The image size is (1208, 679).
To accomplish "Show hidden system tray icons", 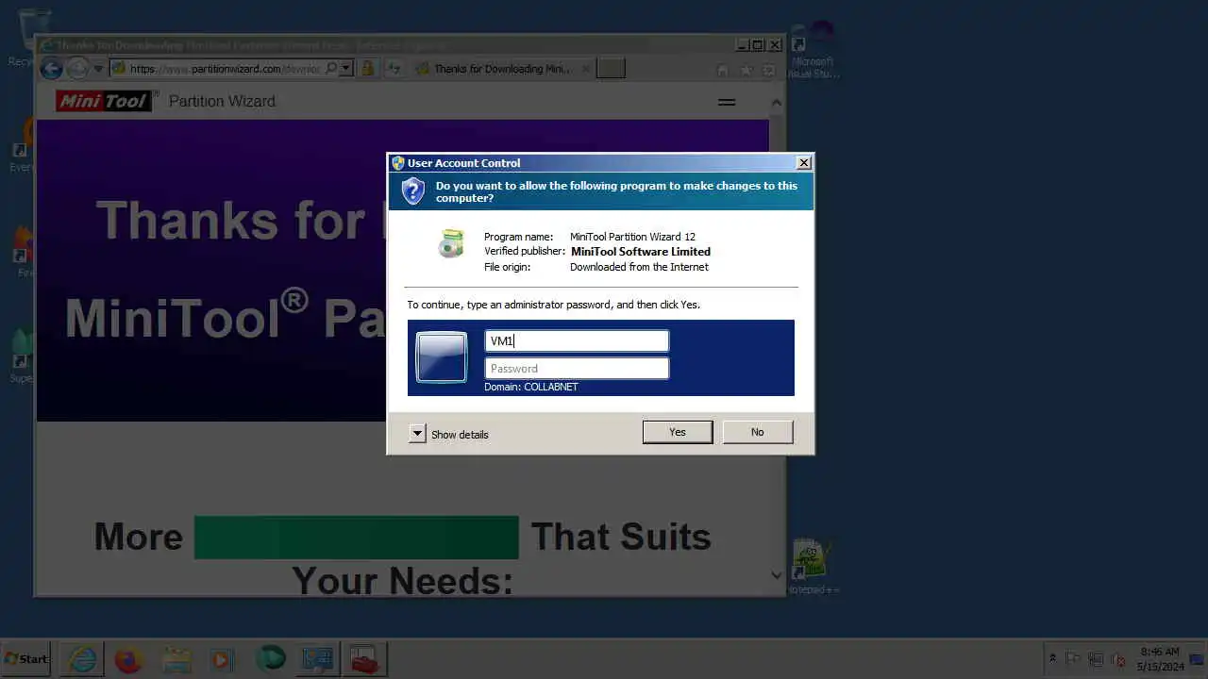I will coord(1052,658).
